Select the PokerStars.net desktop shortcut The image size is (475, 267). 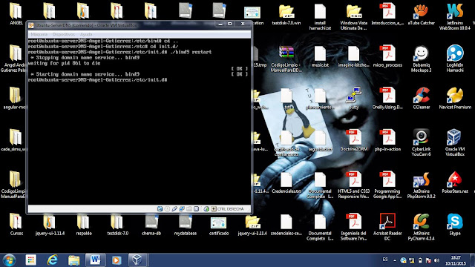(x=455, y=182)
